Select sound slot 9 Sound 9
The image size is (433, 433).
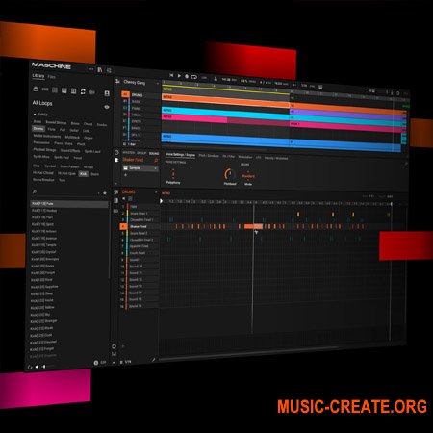pyautogui.click(x=139, y=260)
